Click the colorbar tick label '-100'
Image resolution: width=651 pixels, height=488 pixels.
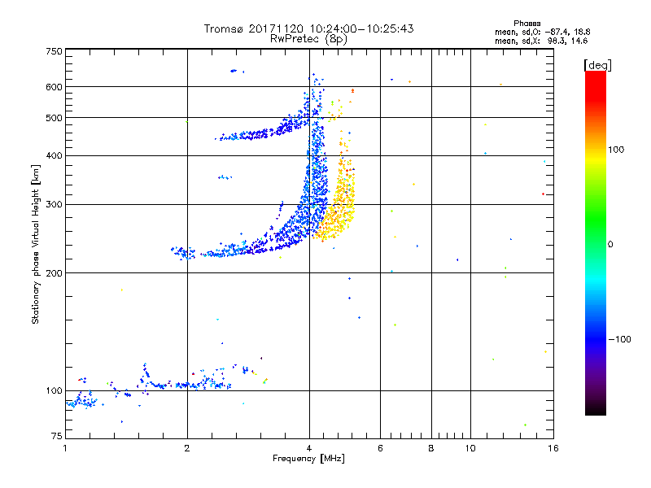tap(619, 339)
